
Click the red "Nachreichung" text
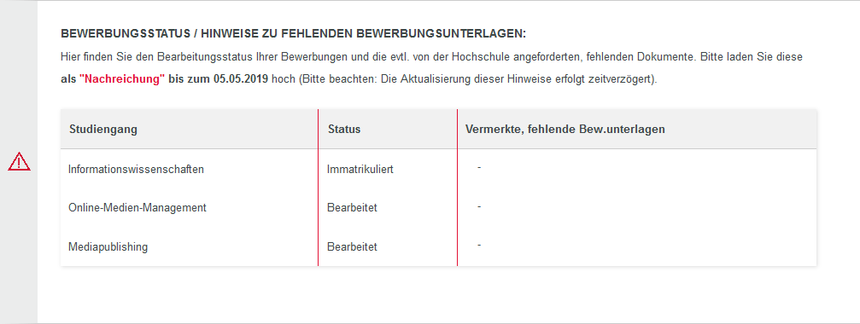click(122, 78)
